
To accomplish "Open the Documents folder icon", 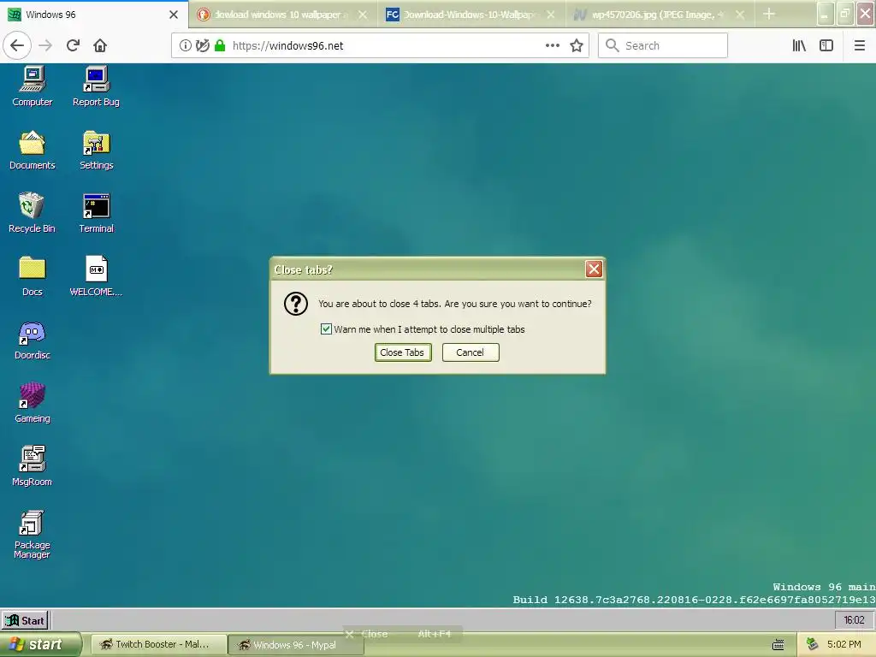I will click(32, 150).
